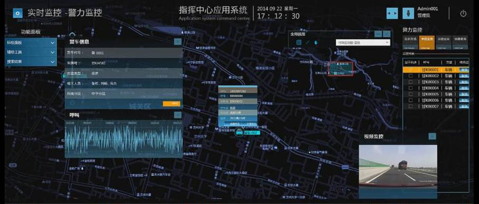Click the police car marker on the map
This screenshot has width=479, height=204.
[x=239, y=133]
